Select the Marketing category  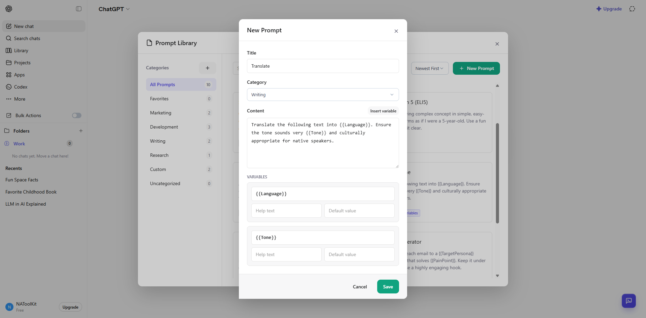[181, 113]
